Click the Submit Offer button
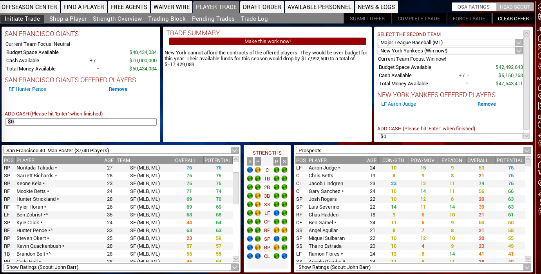 point(367,18)
